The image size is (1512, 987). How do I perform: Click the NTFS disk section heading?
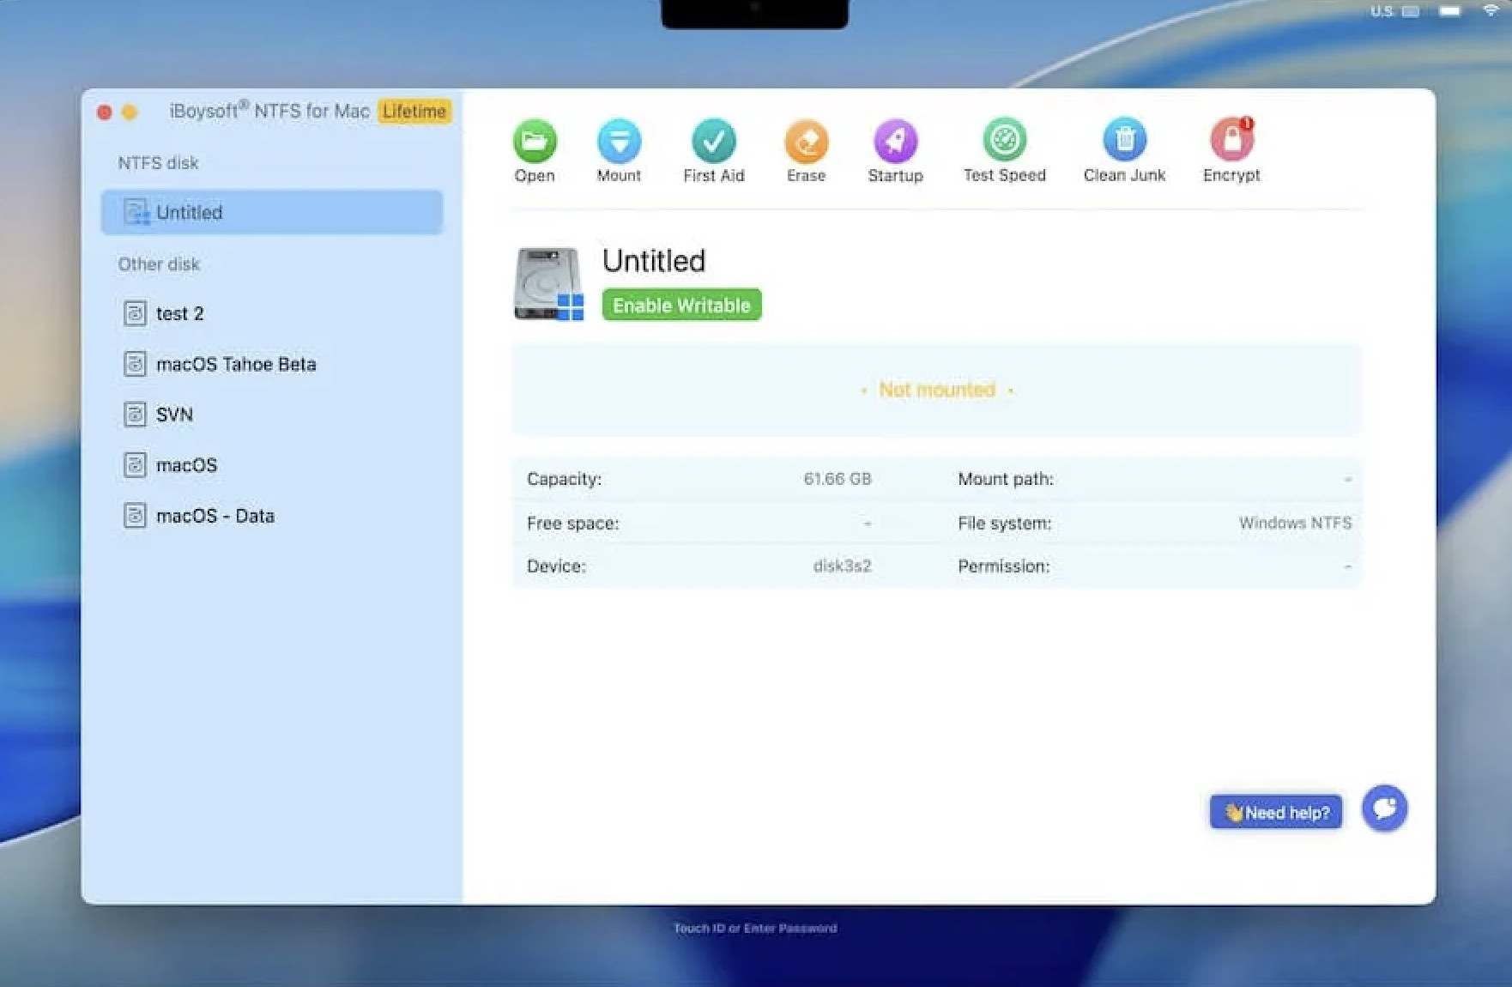click(158, 163)
